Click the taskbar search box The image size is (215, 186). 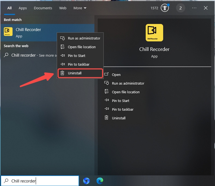point(40,181)
